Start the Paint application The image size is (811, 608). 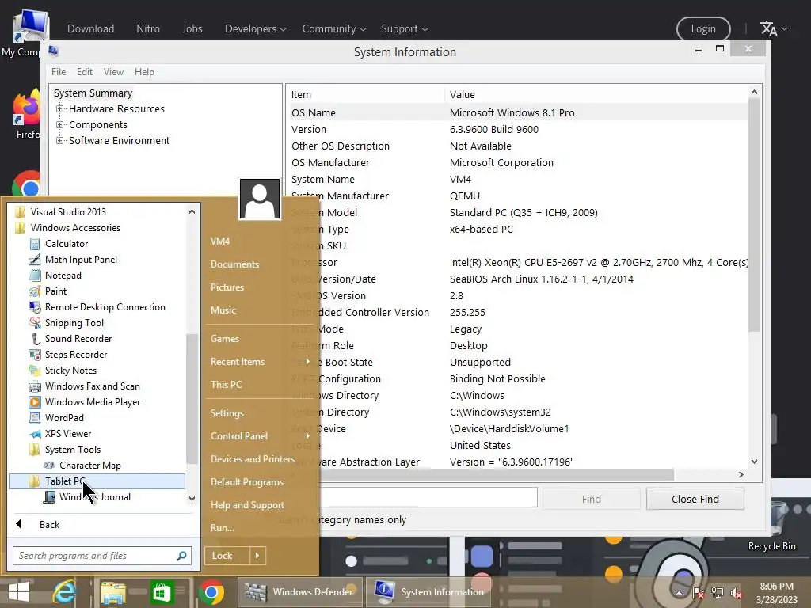(x=55, y=291)
